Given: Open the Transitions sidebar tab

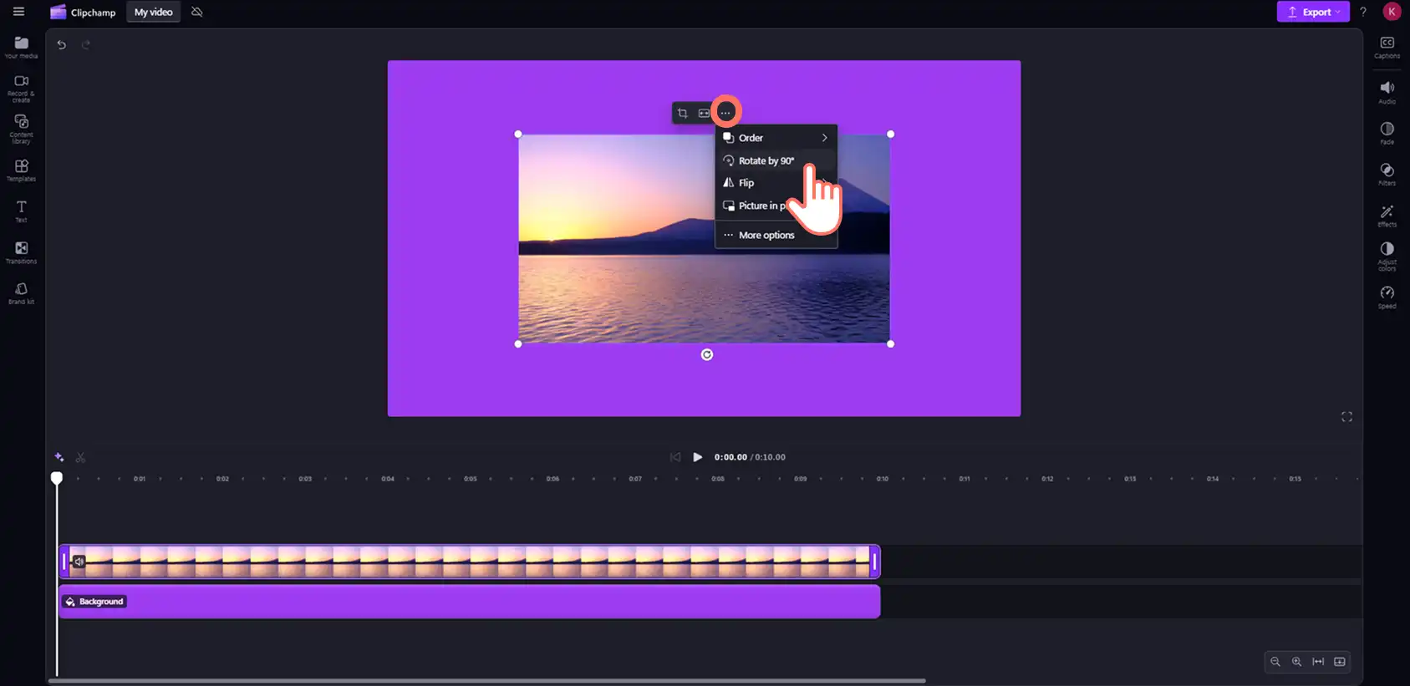Looking at the screenshot, I should pos(21,252).
